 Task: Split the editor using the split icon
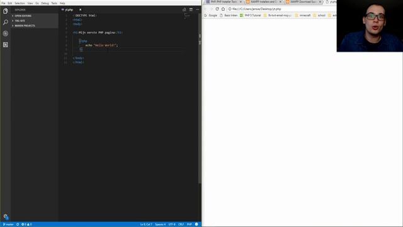(191, 9)
